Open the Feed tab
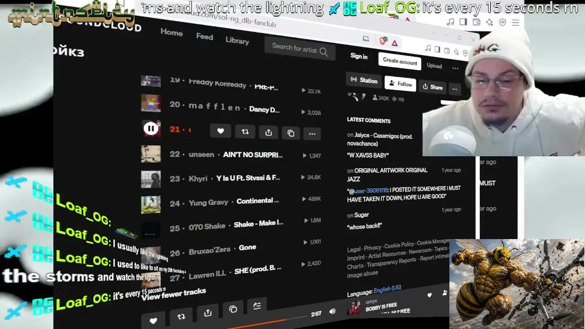The width and height of the screenshot is (585, 329). [x=204, y=37]
